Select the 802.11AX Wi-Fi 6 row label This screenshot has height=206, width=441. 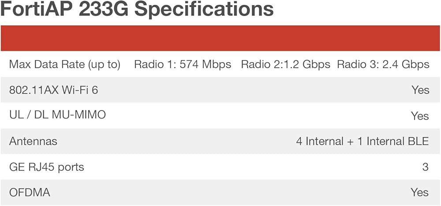pos(53,90)
